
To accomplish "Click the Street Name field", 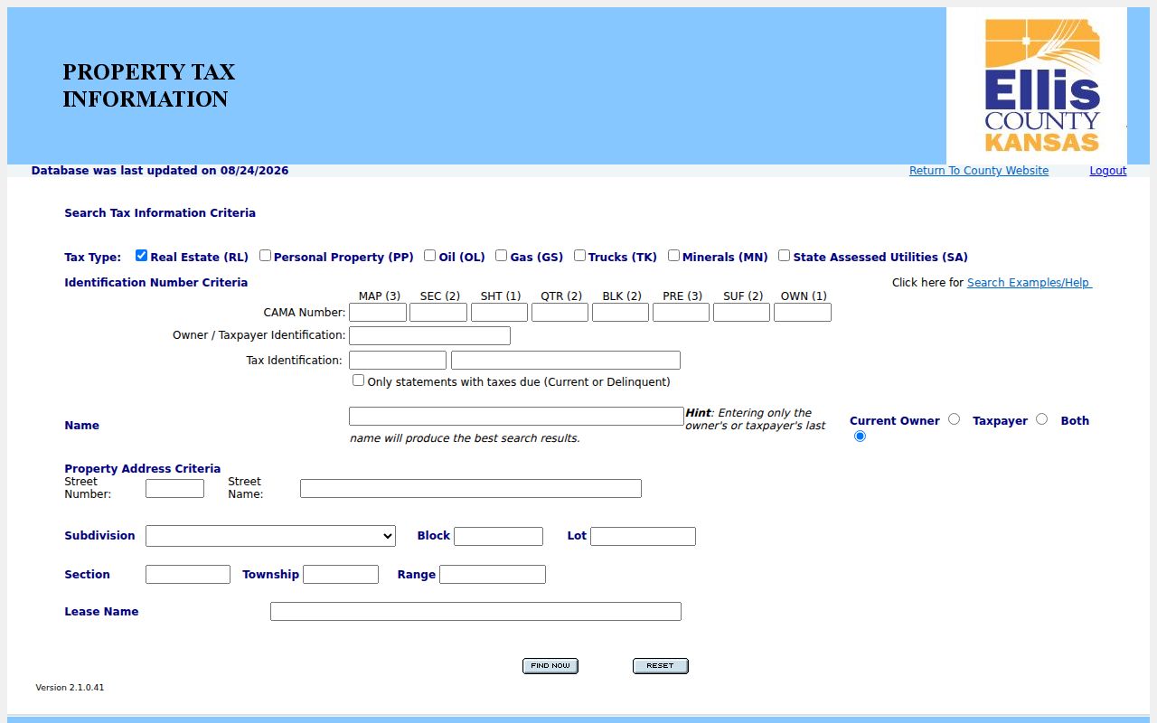I will tap(471, 489).
